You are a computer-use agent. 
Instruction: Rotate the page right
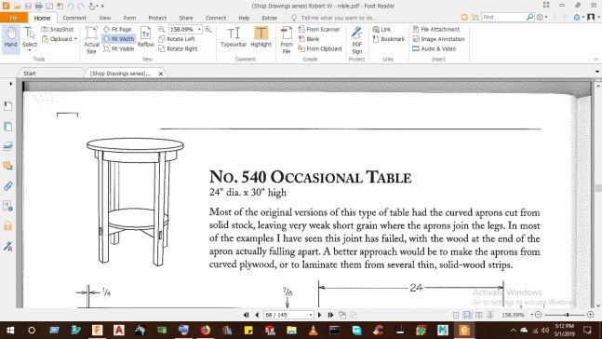pos(178,48)
